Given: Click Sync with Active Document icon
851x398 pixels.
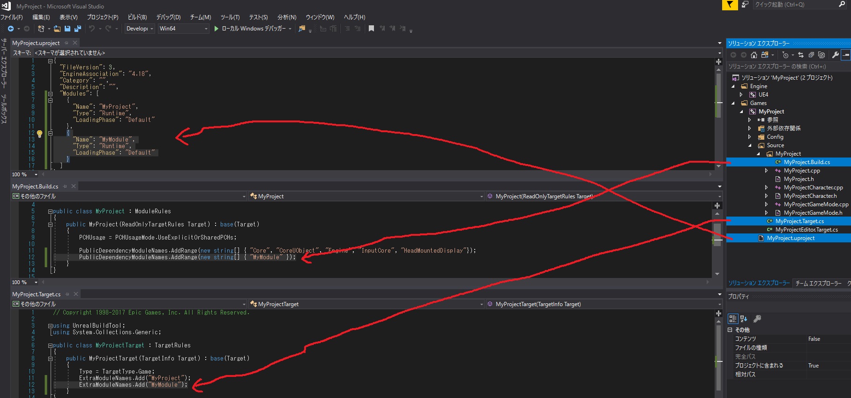Looking at the screenshot, I should (x=801, y=55).
